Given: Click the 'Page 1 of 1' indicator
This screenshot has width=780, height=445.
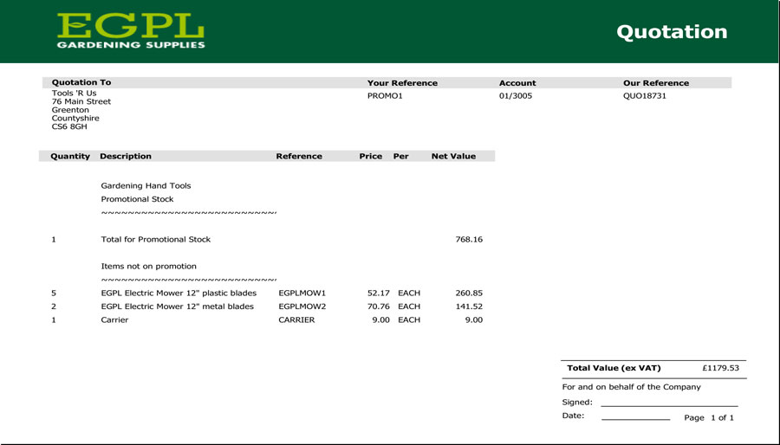Looking at the screenshot, I should pos(709,418).
